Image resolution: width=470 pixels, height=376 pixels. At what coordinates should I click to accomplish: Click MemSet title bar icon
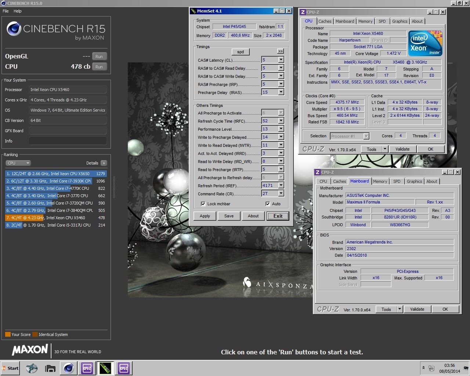pyautogui.click(x=193, y=11)
